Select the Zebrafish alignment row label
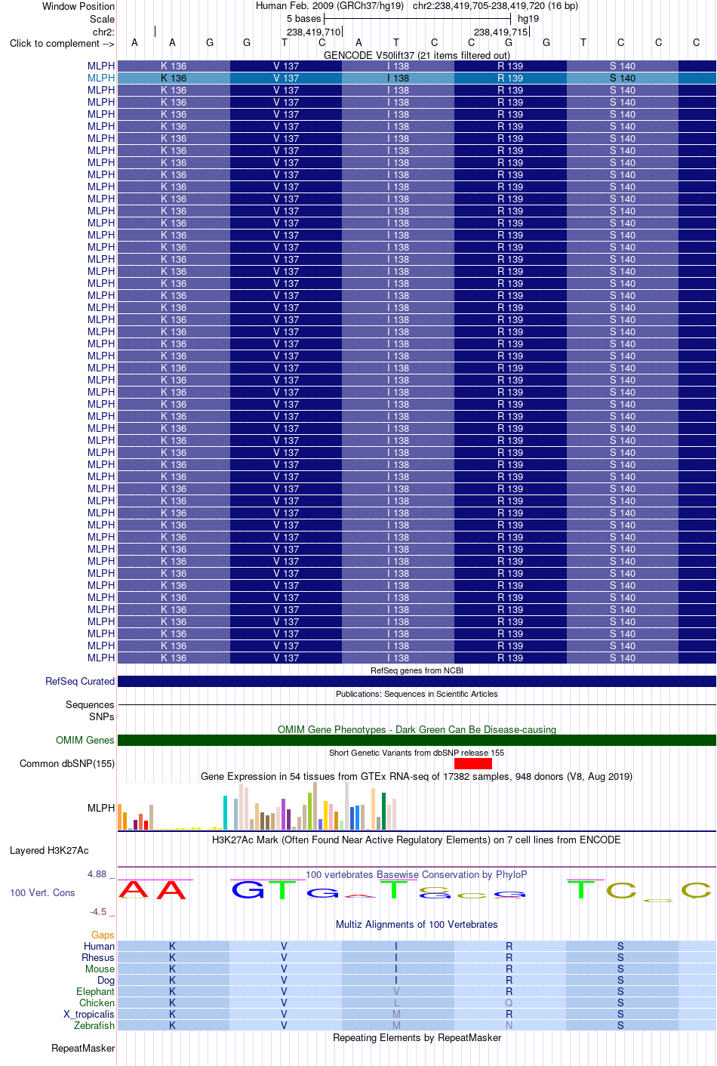The height and width of the screenshot is (1066, 717). (x=94, y=1025)
